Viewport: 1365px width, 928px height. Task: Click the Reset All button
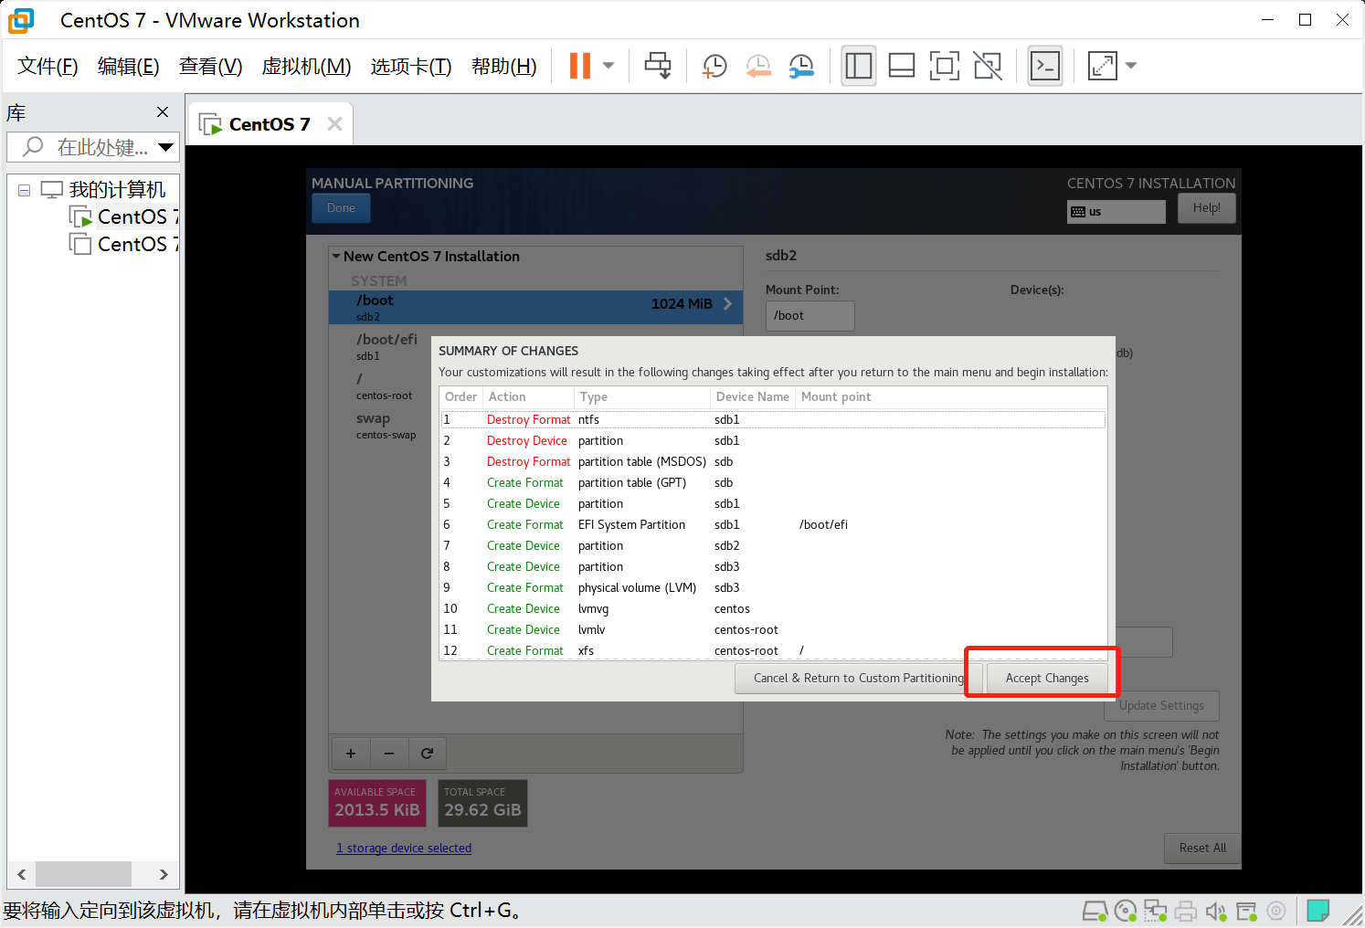(1202, 849)
